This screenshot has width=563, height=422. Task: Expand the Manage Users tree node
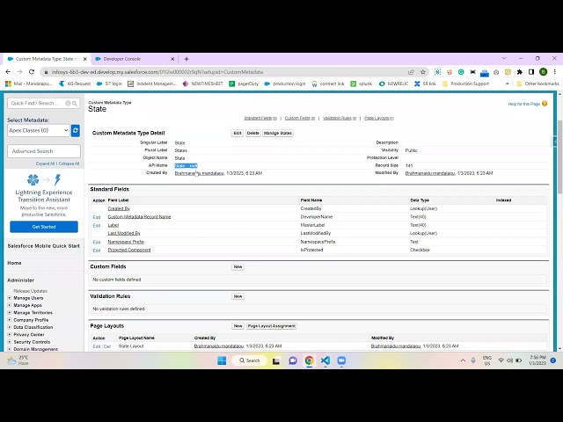click(x=10, y=298)
